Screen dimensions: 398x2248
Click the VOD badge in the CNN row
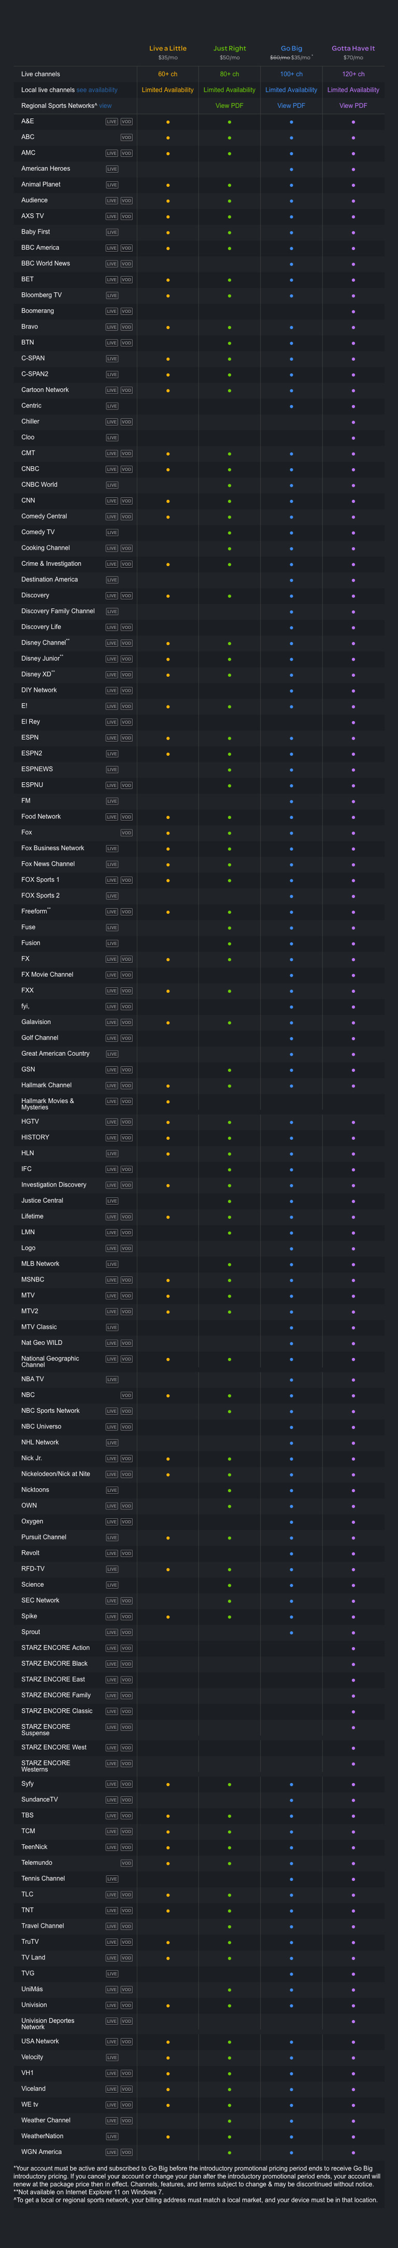click(x=126, y=501)
